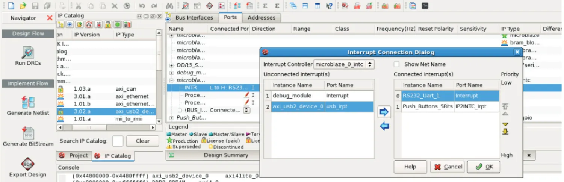Click the Clear search button
The width and height of the screenshot is (564, 182).
[x=142, y=141]
